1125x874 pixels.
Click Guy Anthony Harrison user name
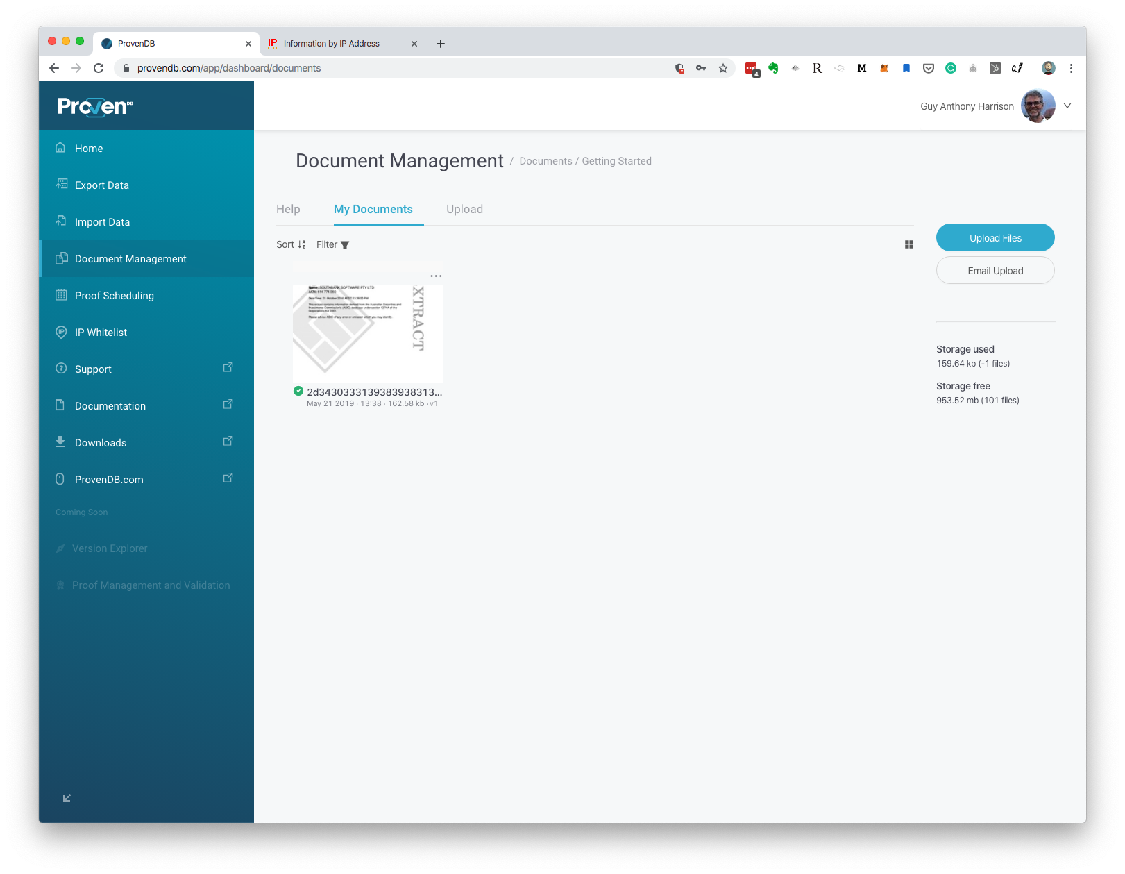(967, 106)
